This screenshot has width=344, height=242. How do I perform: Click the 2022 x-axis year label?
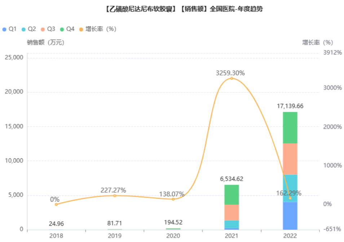[290, 236]
